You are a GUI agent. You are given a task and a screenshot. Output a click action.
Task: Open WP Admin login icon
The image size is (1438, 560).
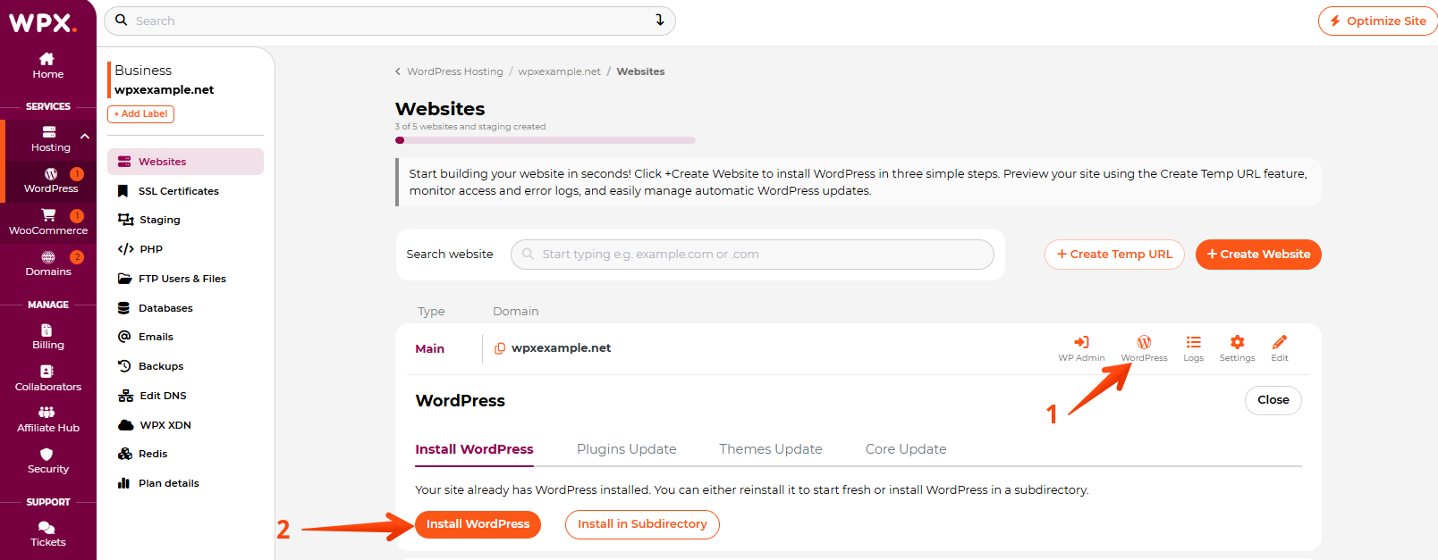(1081, 343)
